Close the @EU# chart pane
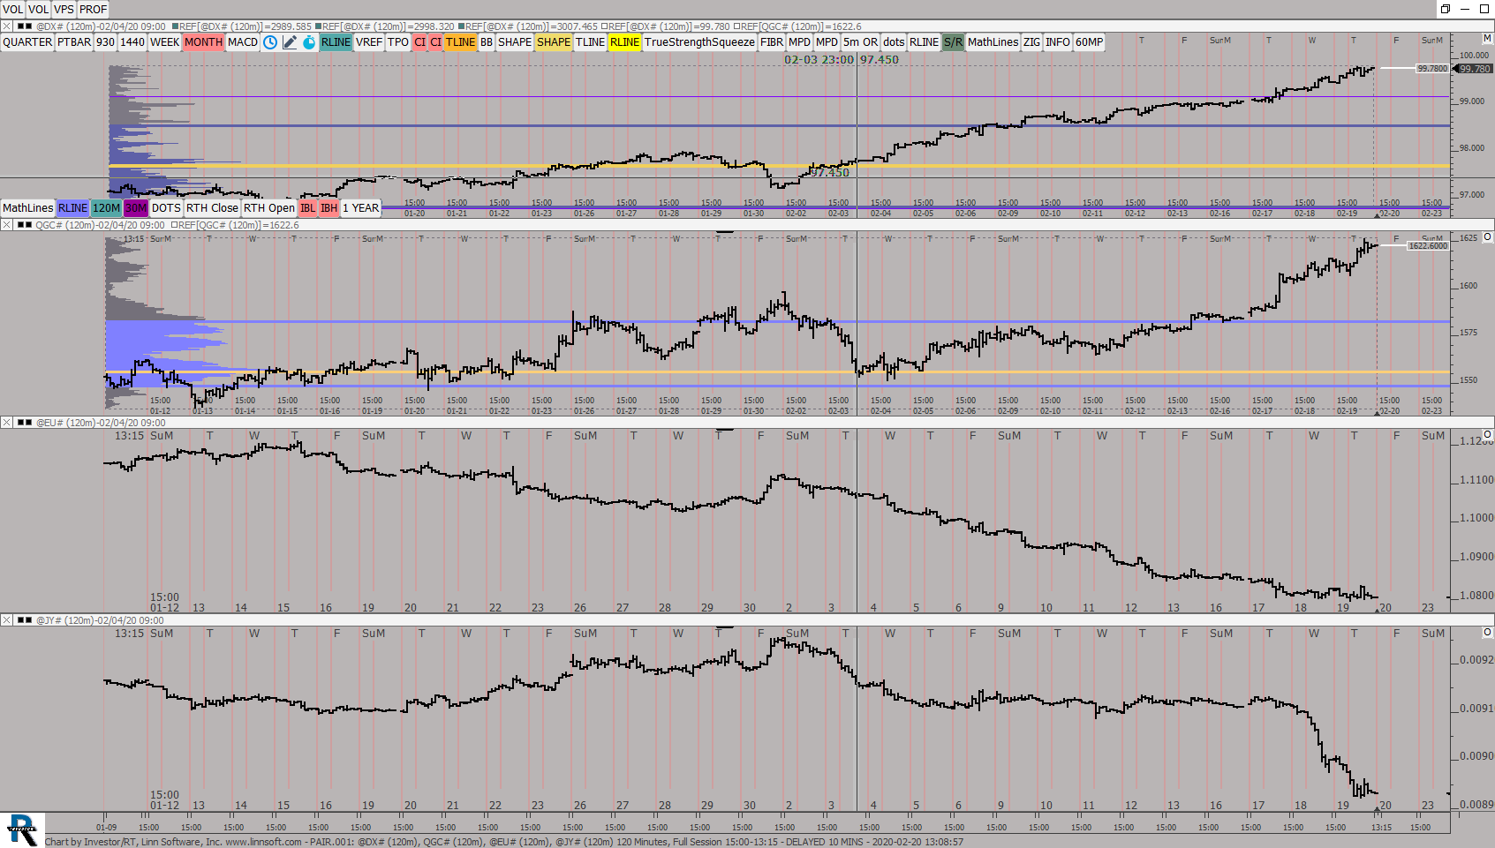The width and height of the screenshot is (1495, 848). [7, 423]
